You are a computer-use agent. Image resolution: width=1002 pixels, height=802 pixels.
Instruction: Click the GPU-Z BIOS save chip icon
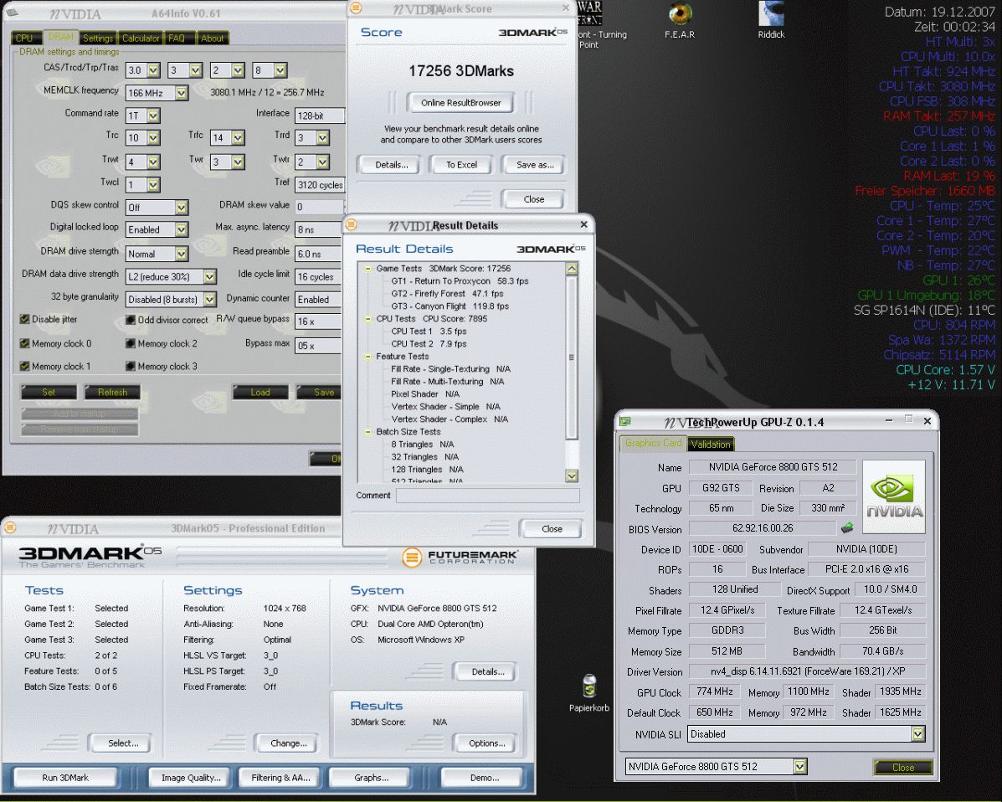pos(846,528)
